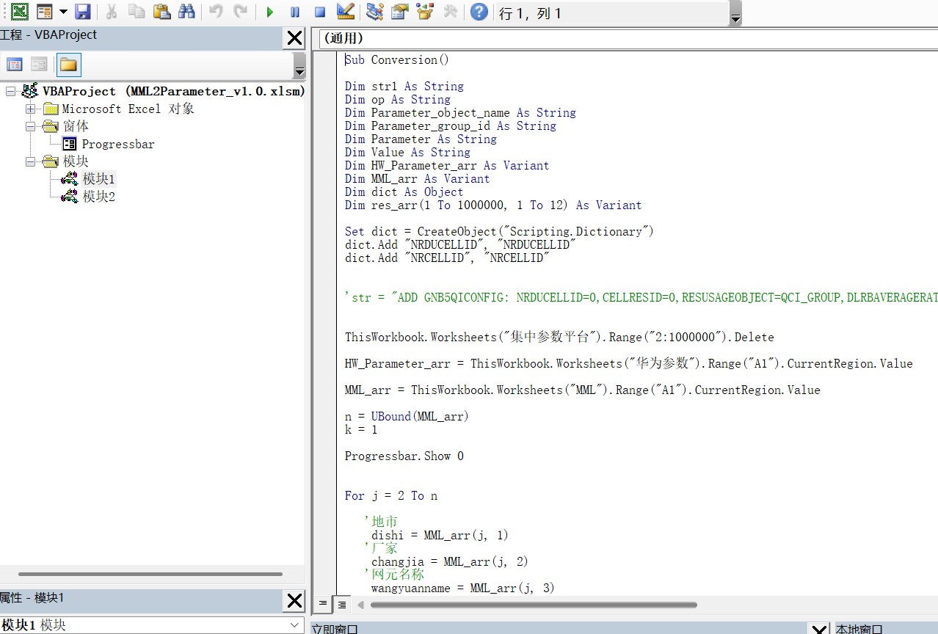
Task: Run the Conversion sub
Action: click(269, 12)
